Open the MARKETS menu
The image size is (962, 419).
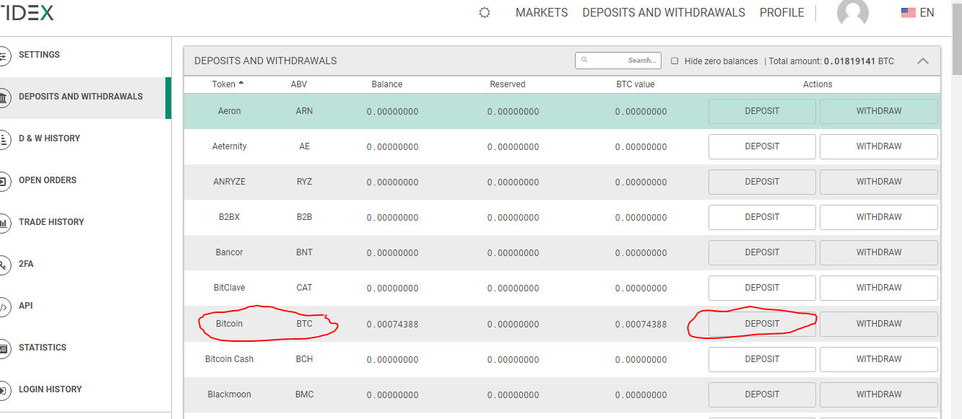click(542, 13)
